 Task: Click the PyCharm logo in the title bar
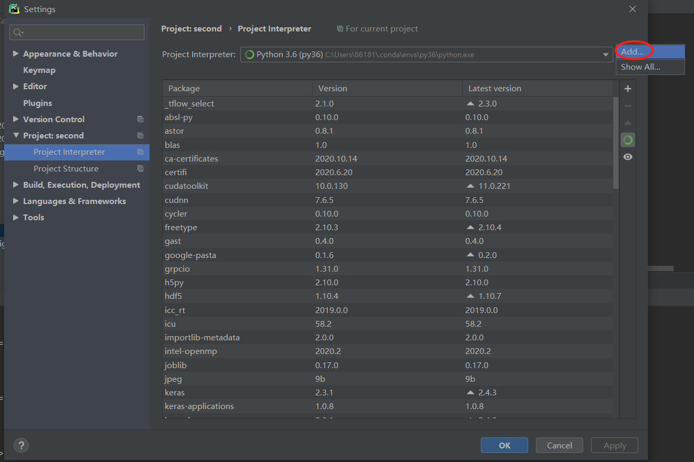[x=14, y=9]
